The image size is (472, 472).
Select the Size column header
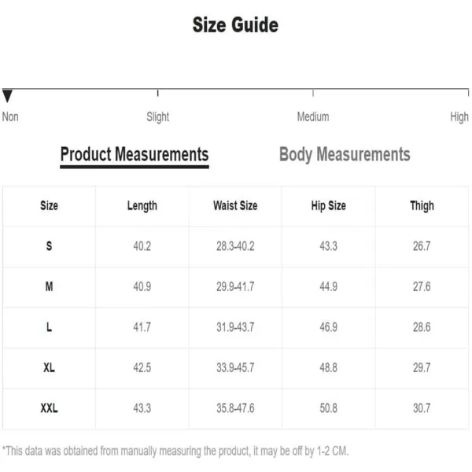(x=49, y=206)
